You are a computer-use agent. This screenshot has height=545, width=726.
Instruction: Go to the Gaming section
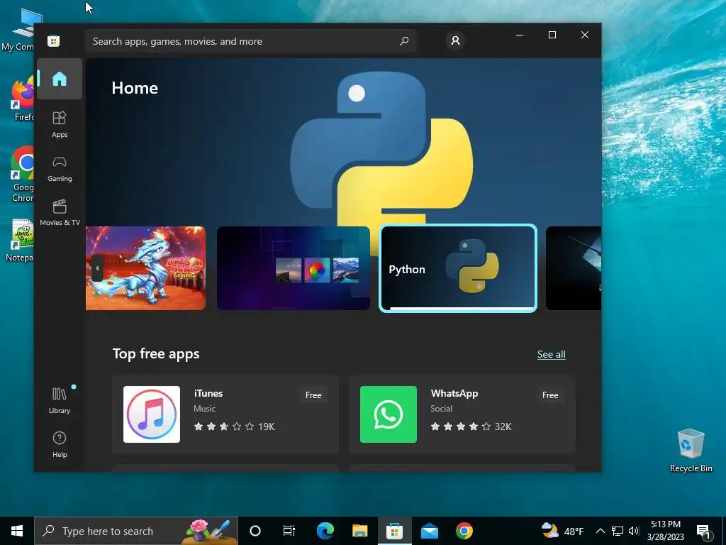60,169
